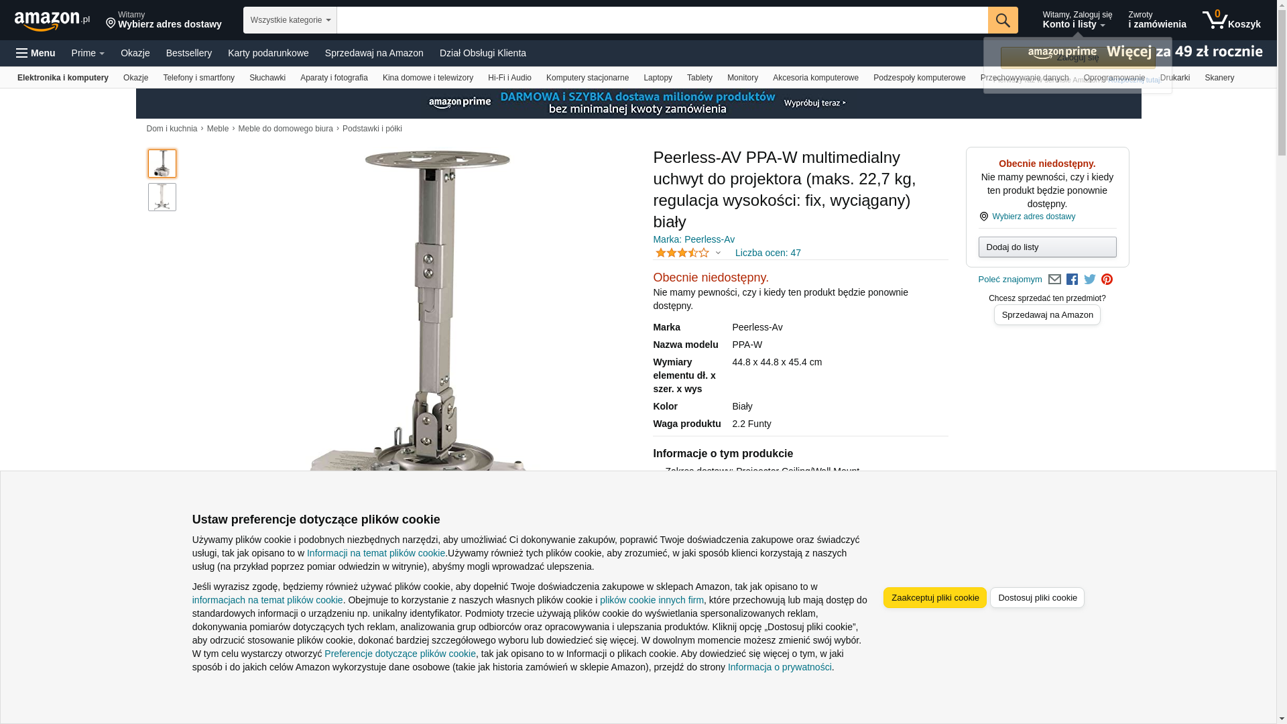Open the shopping cart Koszyk icon

[x=1231, y=20]
